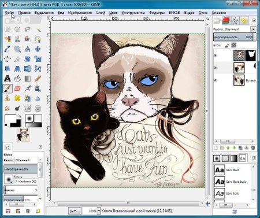Open the Фильтры menu
The width and height of the screenshot is (260, 218).
coord(157,13)
